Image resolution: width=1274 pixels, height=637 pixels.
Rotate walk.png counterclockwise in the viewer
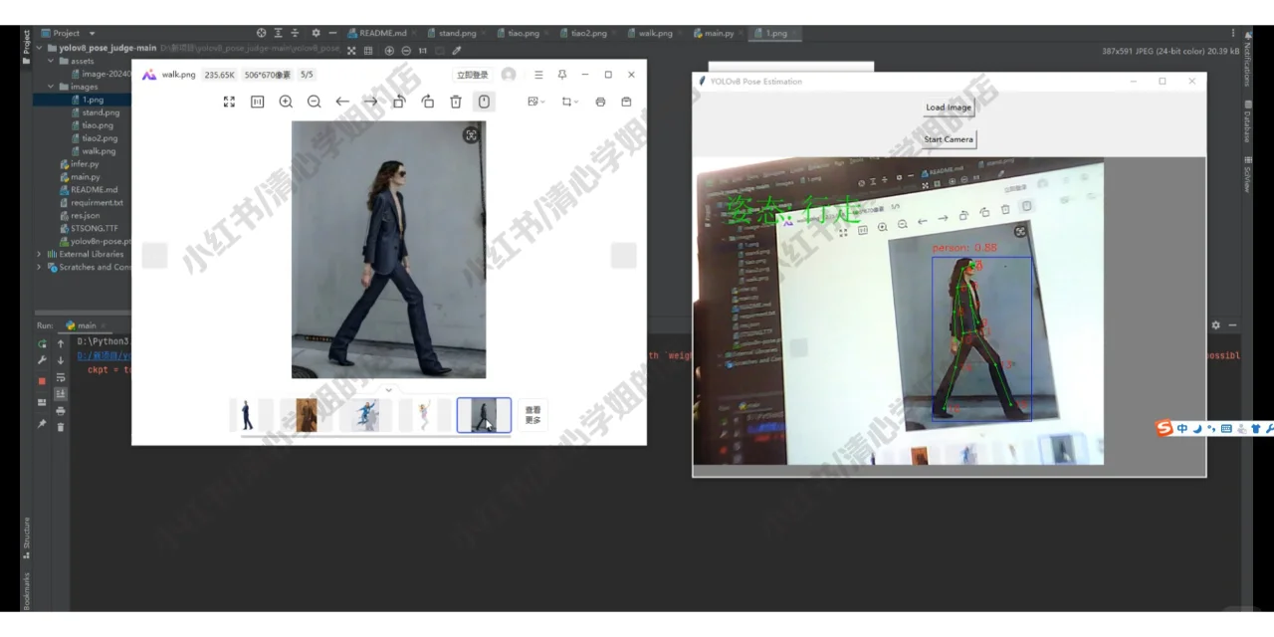(x=399, y=102)
